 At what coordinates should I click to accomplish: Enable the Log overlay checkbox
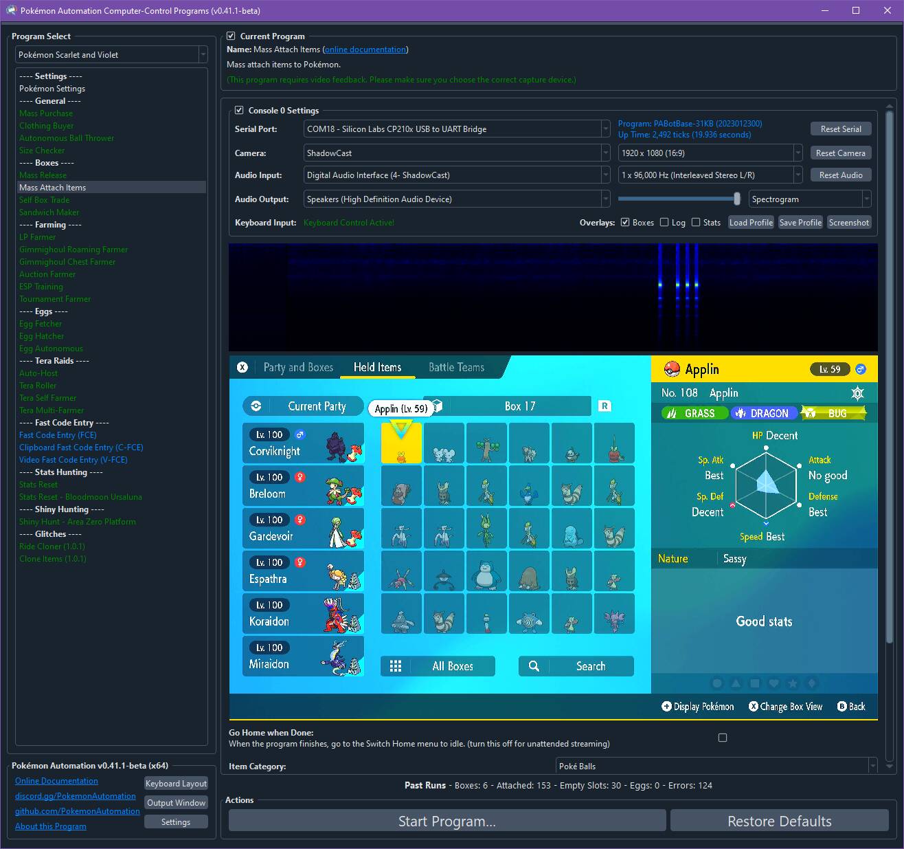click(664, 223)
